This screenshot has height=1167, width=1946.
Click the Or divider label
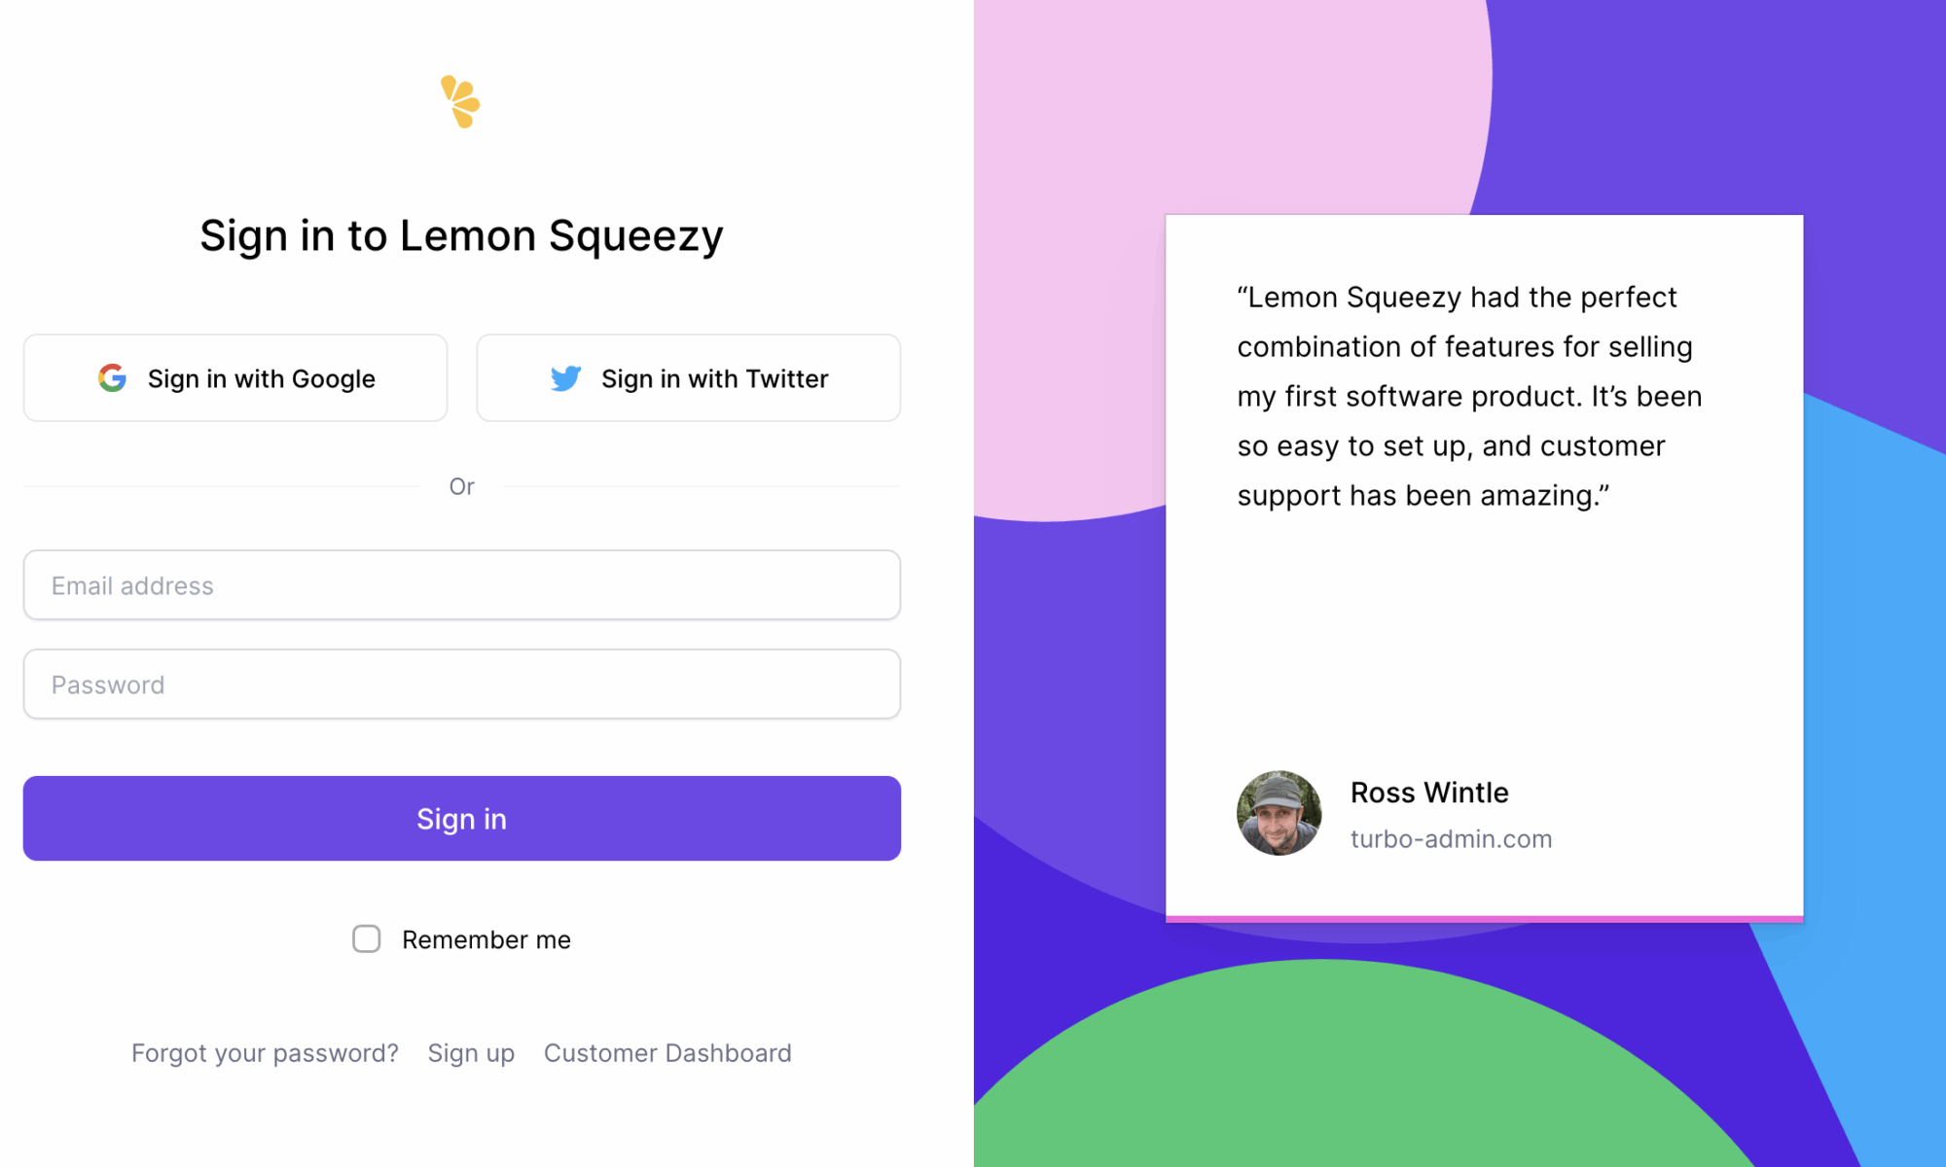click(462, 486)
